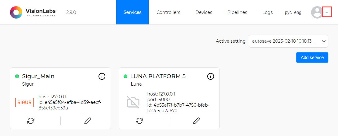Click the Sigur_Main host 127.0.0.1 text
This screenshot has width=338, height=136.
pos(52,97)
